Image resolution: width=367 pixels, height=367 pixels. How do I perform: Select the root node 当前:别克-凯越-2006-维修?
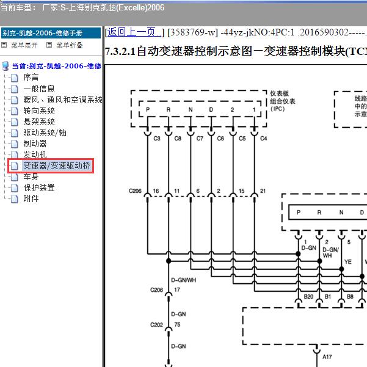(56, 66)
